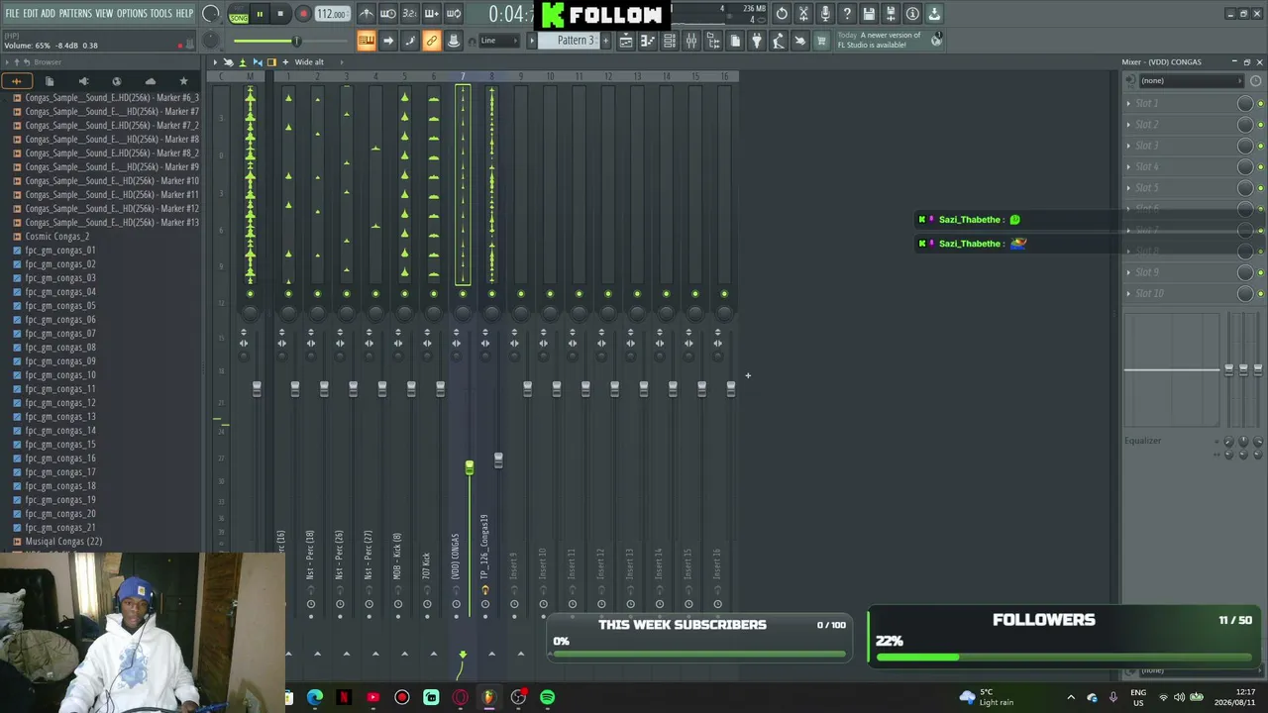Viewport: 1268px width, 713px height.
Task: Open the Playlist view from the toolbar
Action: pos(626,41)
